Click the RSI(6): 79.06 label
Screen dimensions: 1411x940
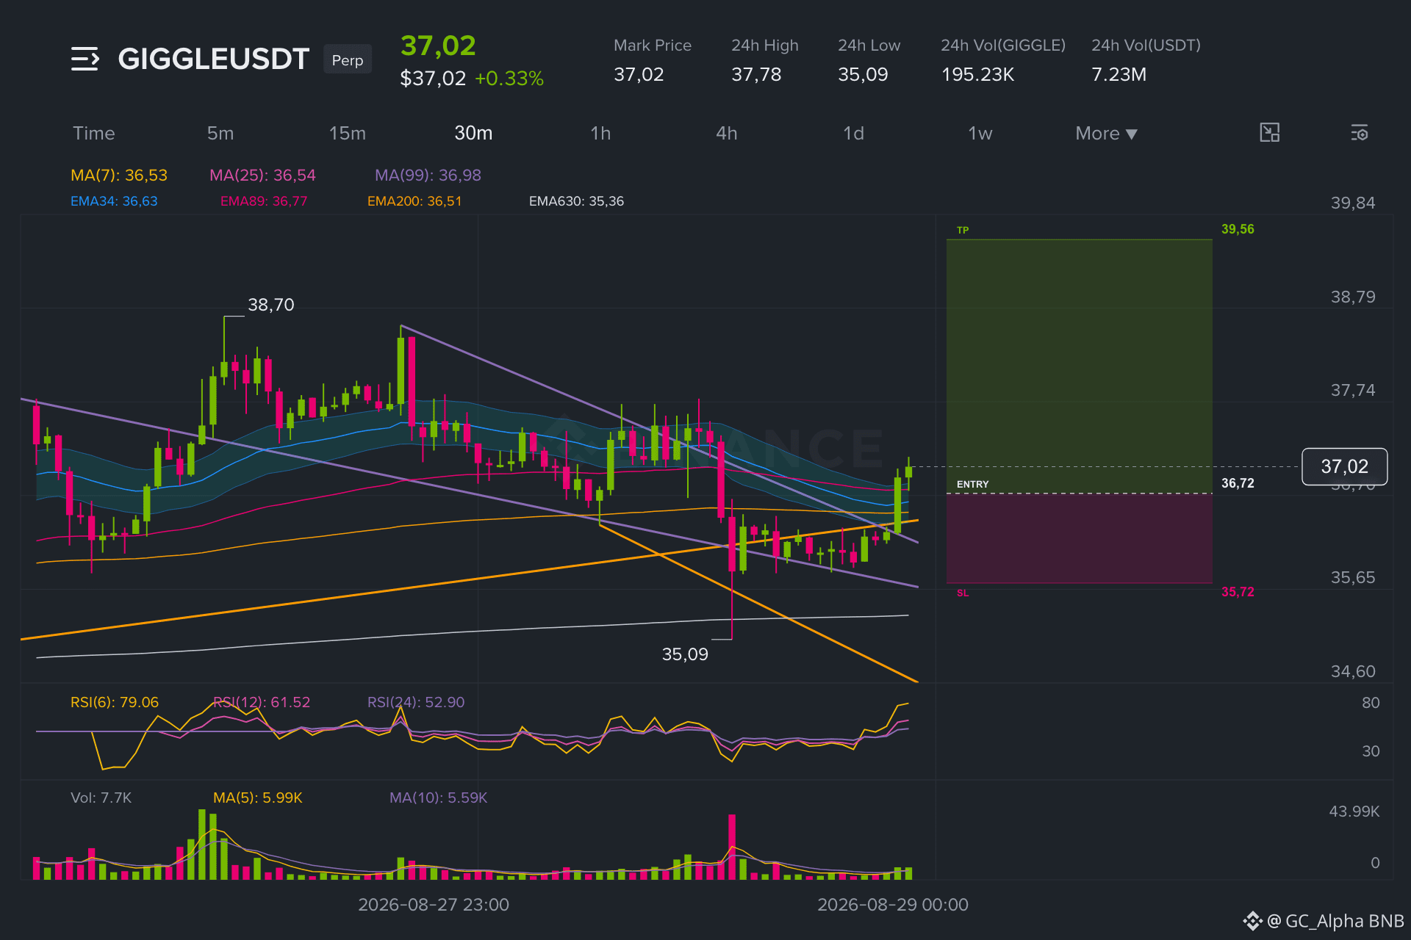coord(115,702)
